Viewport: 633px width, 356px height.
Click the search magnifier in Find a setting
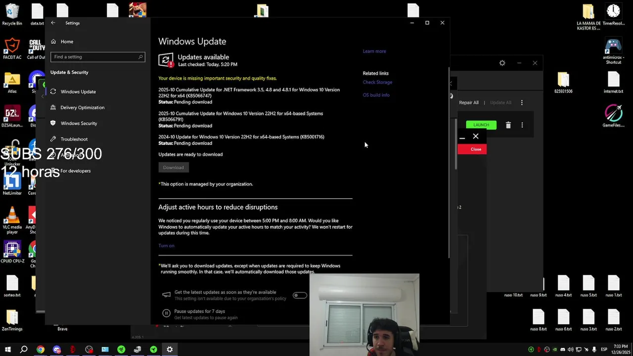[140, 57]
